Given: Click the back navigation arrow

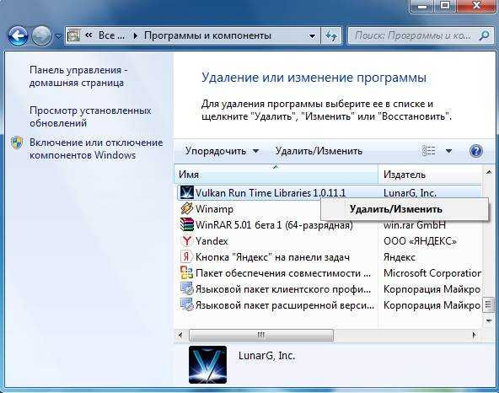Looking at the screenshot, I should pos(18,35).
